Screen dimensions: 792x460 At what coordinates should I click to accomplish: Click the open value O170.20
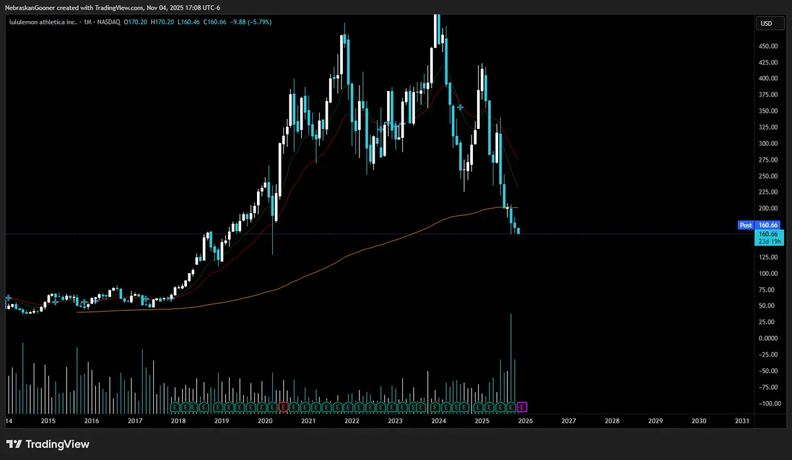click(135, 22)
